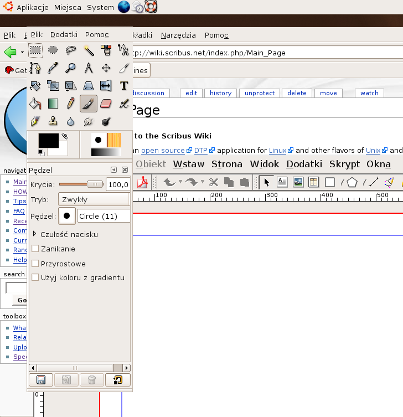Image resolution: width=403 pixels, height=417 pixels.
Task: Select the Clone stamp tool
Action: coord(53,121)
